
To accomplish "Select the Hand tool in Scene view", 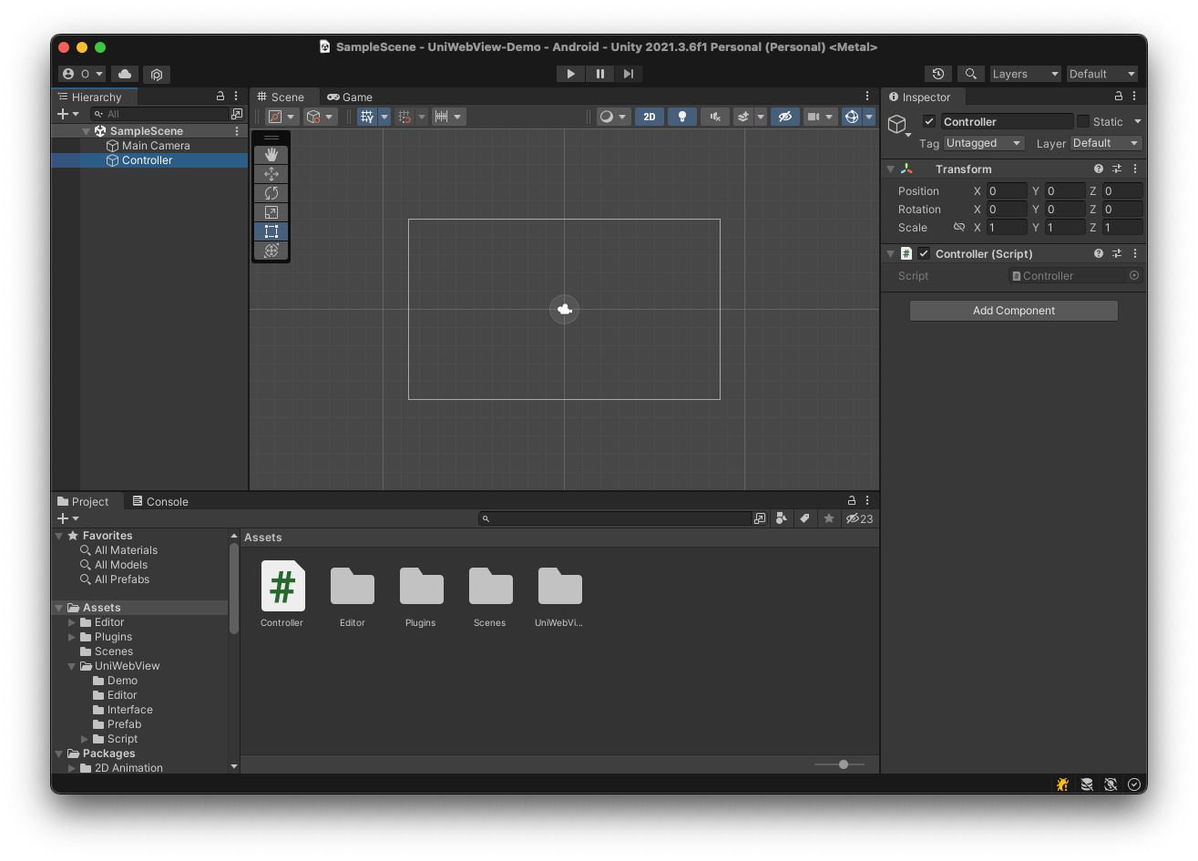I will [271, 155].
